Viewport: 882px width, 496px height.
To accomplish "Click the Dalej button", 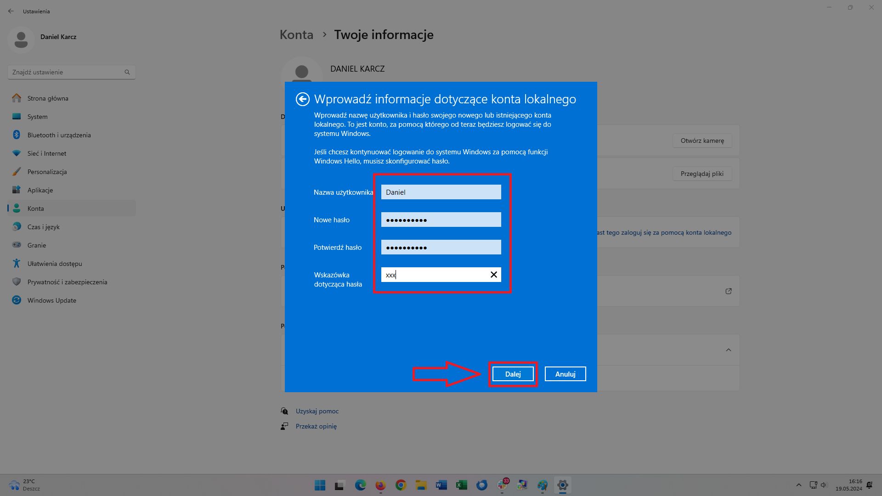I will pos(512,374).
